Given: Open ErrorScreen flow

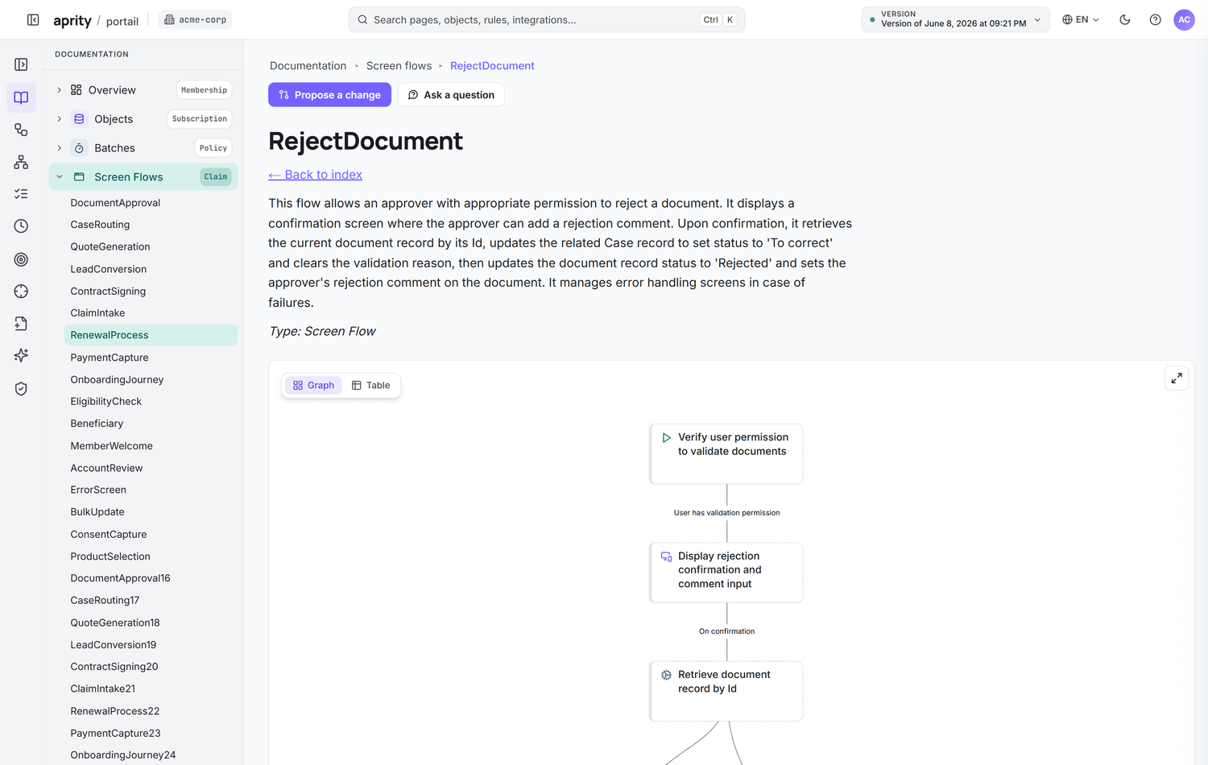Looking at the screenshot, I should [x=98, y=490].
